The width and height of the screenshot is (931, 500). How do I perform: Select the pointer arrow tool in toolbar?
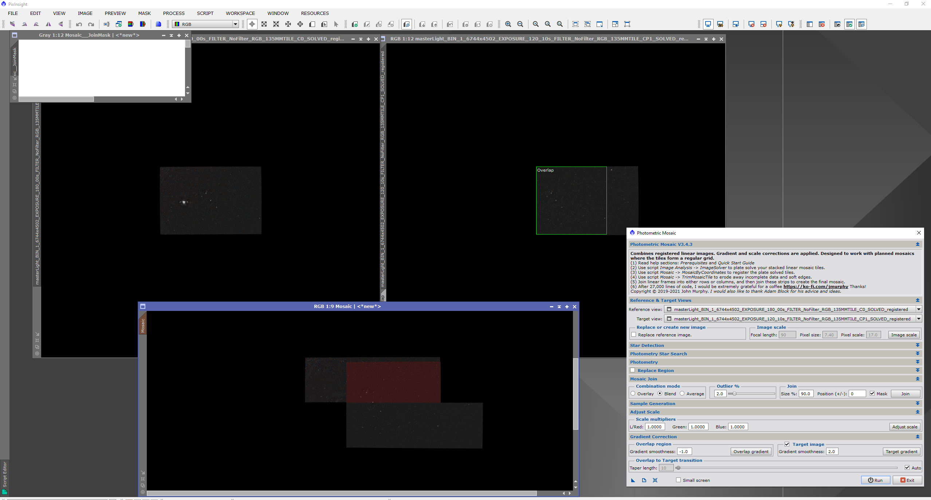[336, 24]
